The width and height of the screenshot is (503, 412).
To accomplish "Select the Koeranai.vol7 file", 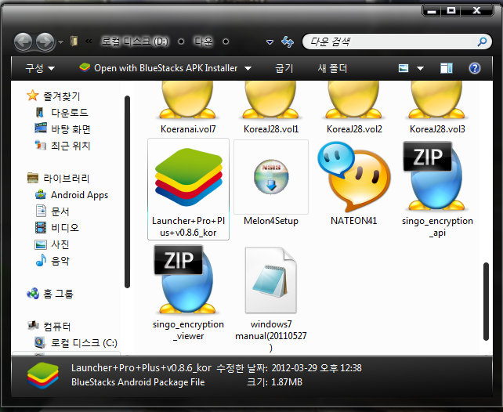I will click(x=188, y=108).
